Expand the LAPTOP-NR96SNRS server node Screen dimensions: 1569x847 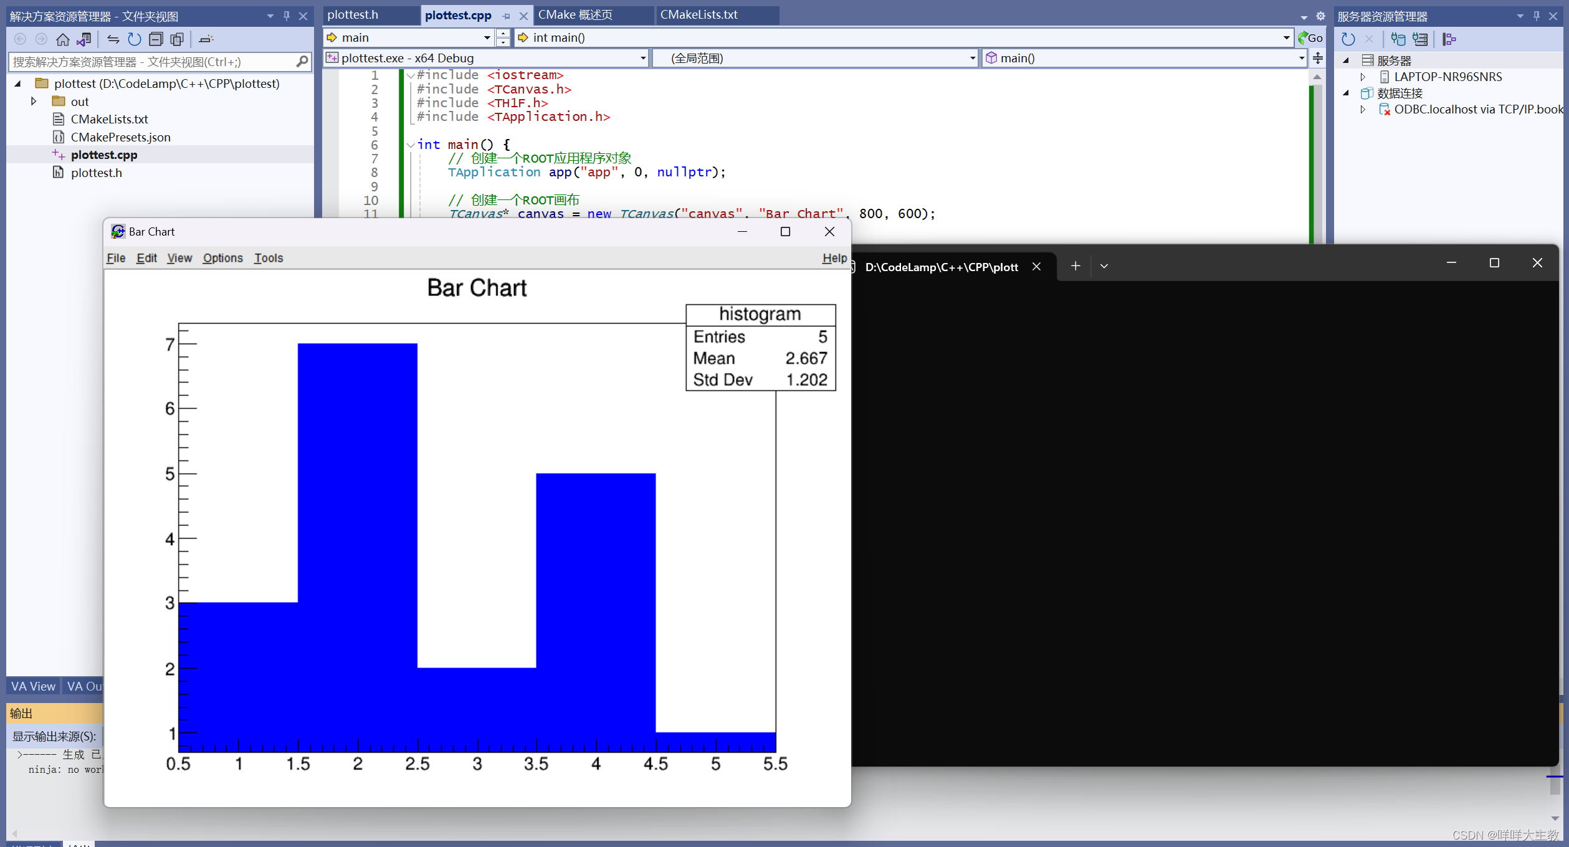[1363, 77]
